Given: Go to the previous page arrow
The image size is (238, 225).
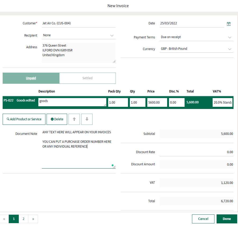Looking at the screenshot, I should click(4, 219).
